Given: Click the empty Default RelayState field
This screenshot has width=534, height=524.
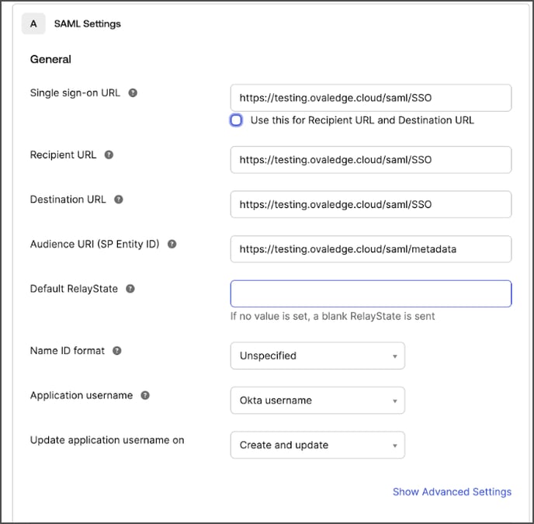Looking at the screenshot, I should pos(371,293).
